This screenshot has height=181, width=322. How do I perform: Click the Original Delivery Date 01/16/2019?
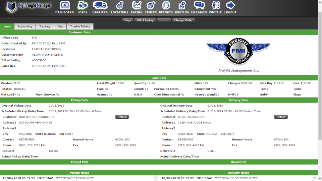click(x=215, y=106)
